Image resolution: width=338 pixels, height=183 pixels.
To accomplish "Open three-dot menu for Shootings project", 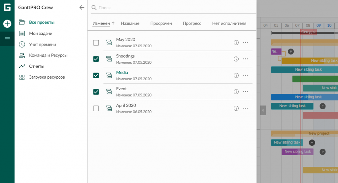I will 245,59.
